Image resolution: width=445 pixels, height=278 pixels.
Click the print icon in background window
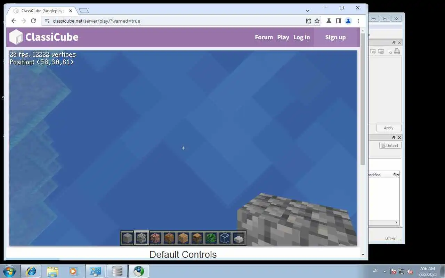point(397,51)
